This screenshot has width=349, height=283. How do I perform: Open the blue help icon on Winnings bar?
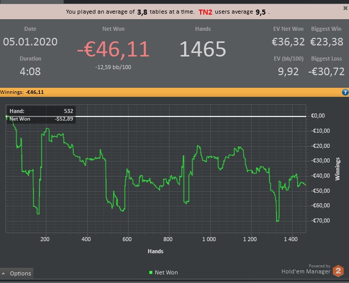345,92
